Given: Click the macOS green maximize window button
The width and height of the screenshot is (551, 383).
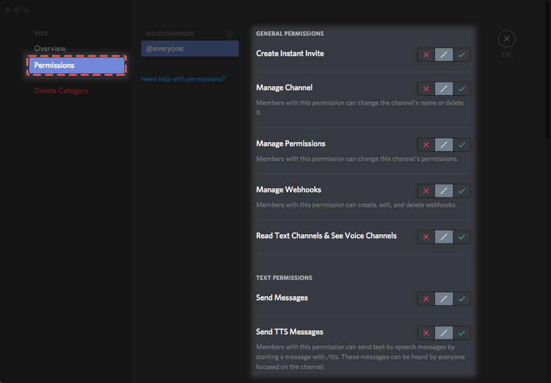Looking at the screenshot, I should pos(26,10).
